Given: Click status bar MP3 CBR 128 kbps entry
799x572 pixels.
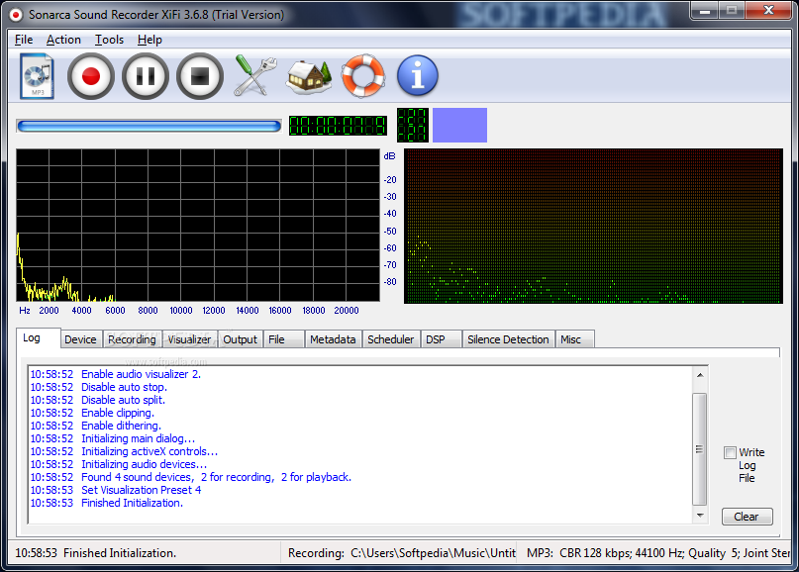Looking at the screenshot, I should click(657, 553).
